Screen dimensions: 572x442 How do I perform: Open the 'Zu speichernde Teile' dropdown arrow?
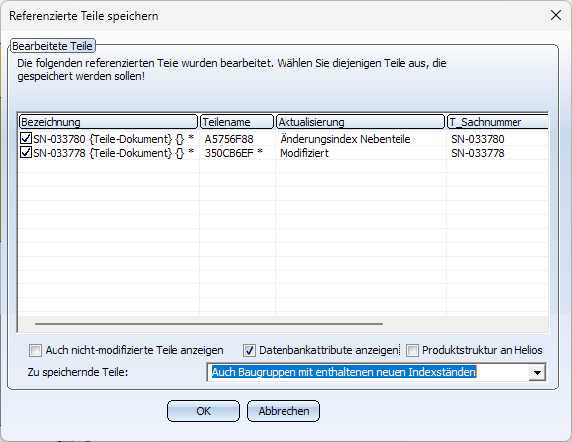click(x=537, y=372)
